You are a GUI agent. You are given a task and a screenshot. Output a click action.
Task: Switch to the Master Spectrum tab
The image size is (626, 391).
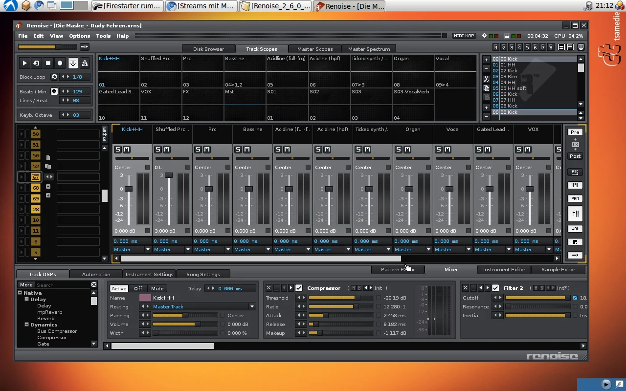coord(369,49)
